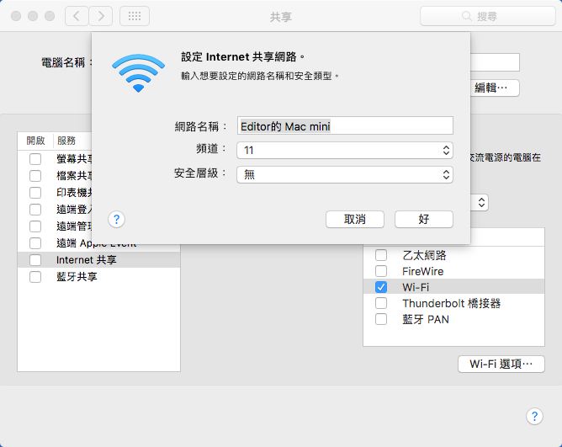This screenshot has height=447, width=562.
Task: Show all preferences grid icon
Action: (x=135, y=16)
